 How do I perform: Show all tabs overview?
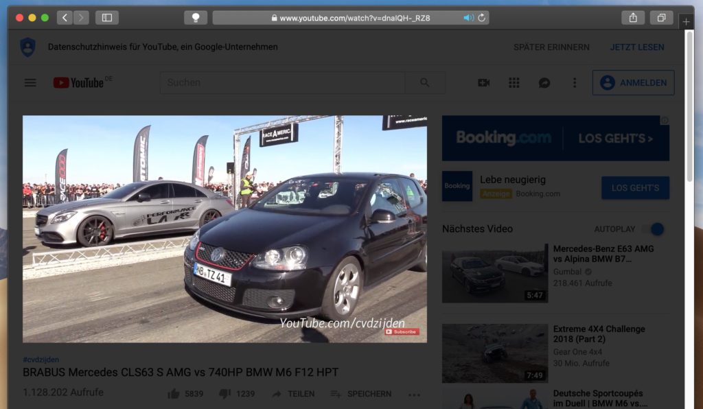click(661, 18)
